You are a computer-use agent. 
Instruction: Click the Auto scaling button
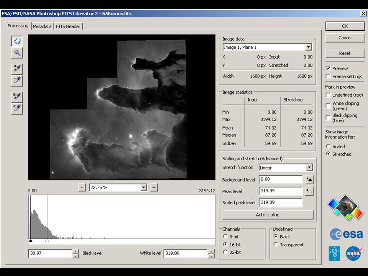pos(268,215)
